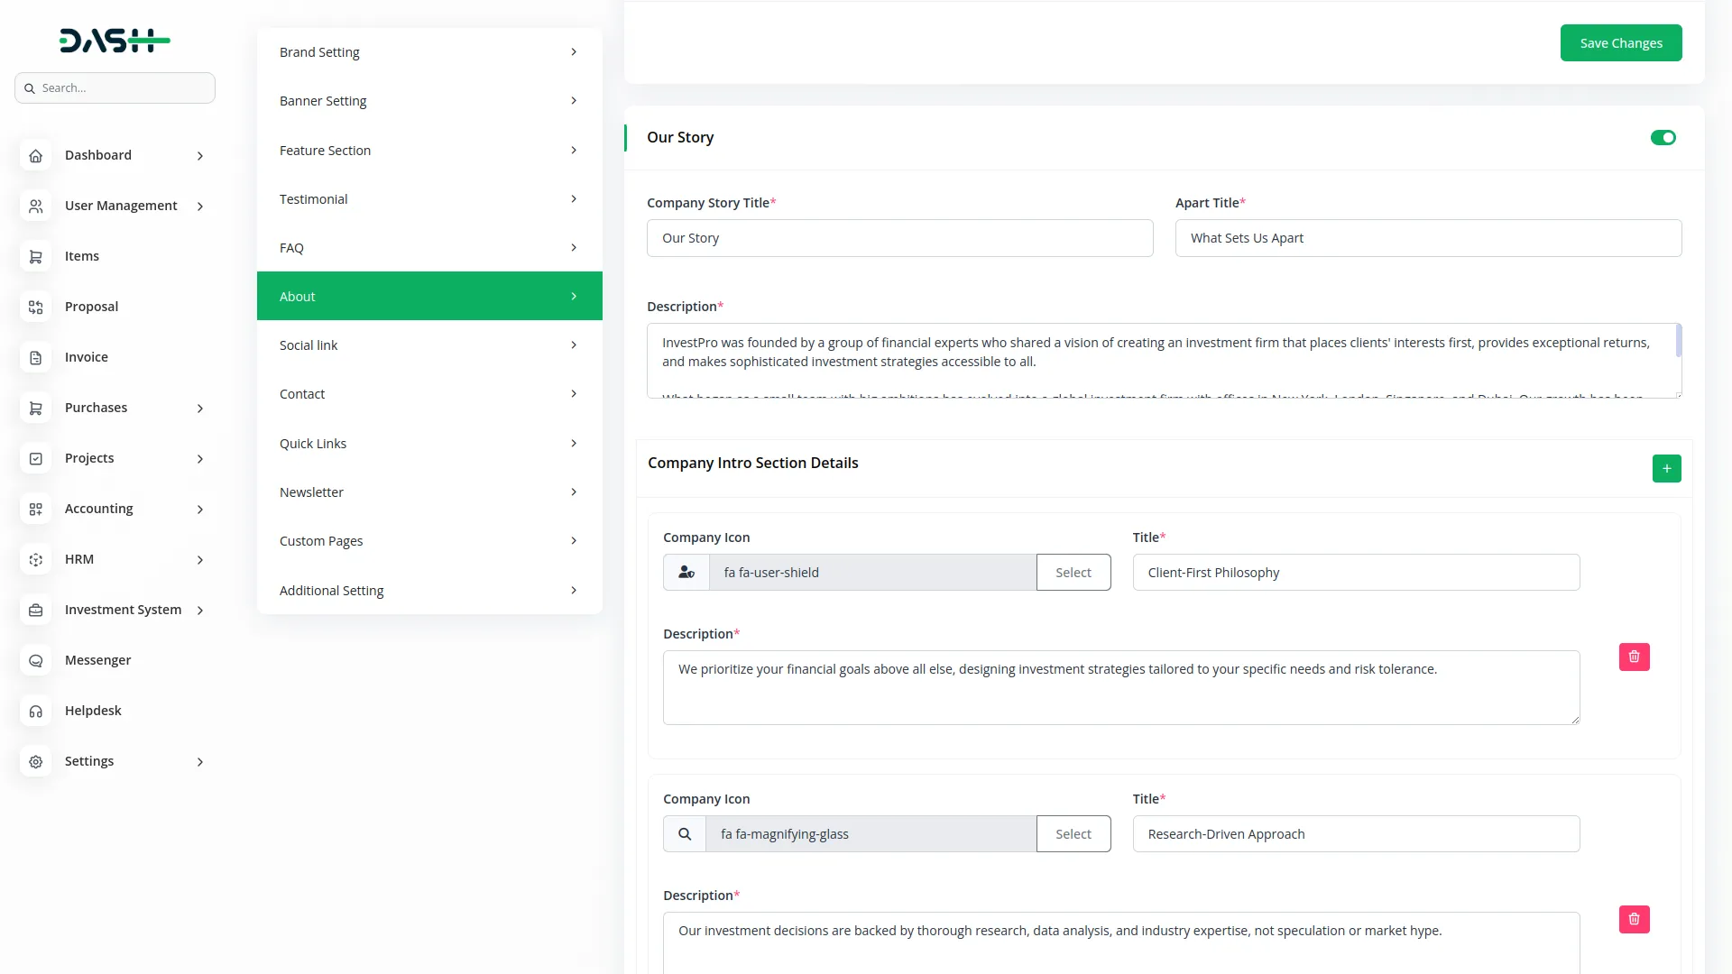Open the Banner Setting menu item
This screenshot has height=974, width=1732.
429,101
